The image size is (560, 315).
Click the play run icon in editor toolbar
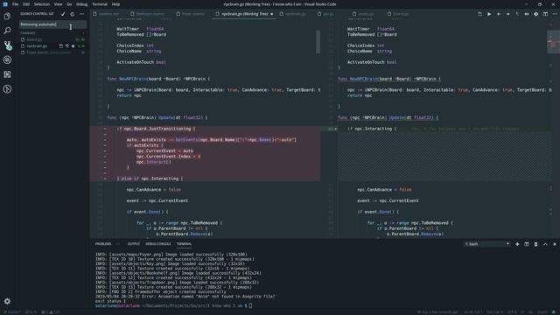coord(489,14)
